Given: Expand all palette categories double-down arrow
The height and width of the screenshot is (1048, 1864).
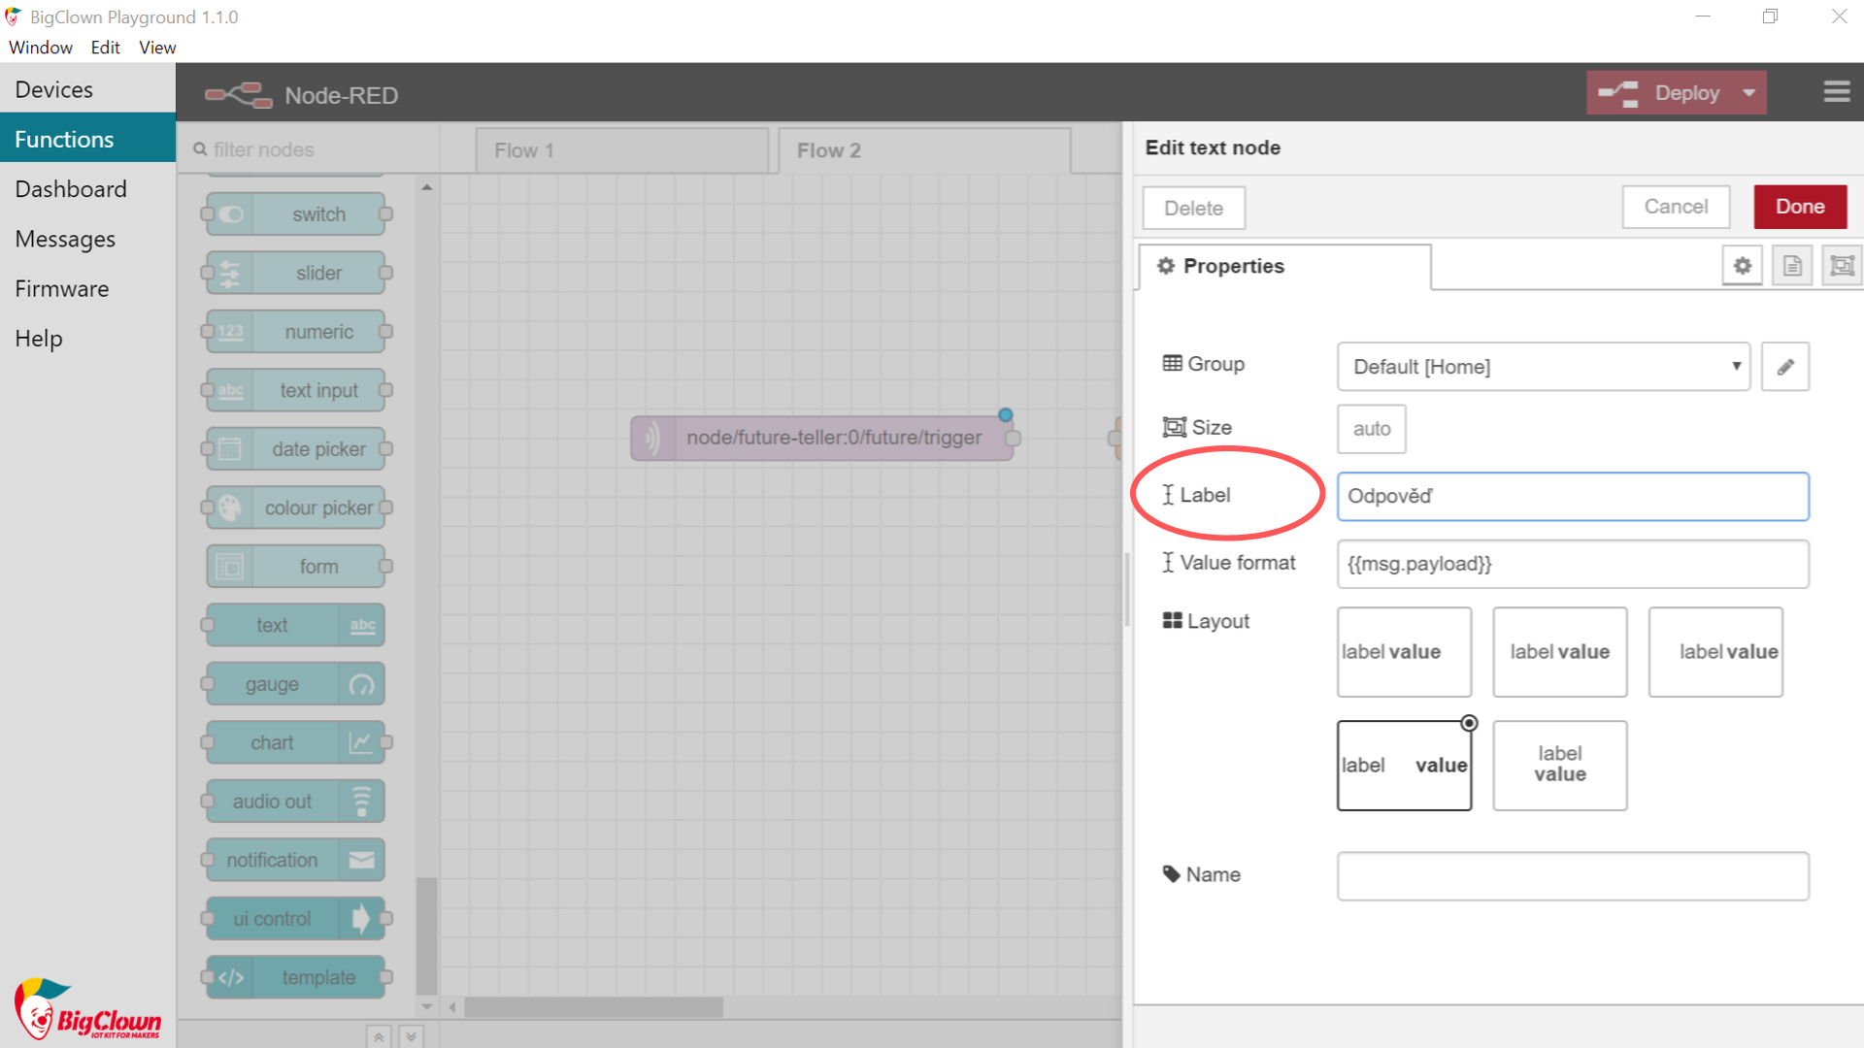Looking at the screenshot, I should pyautogui.click(x=412, y=1036).
